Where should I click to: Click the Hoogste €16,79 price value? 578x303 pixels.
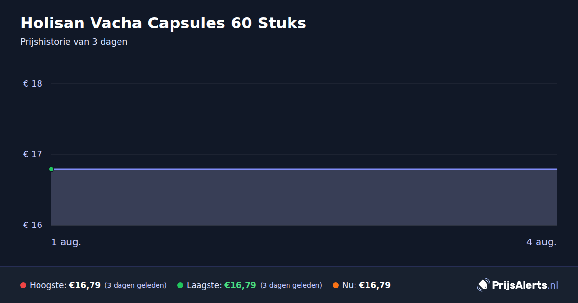85,285
